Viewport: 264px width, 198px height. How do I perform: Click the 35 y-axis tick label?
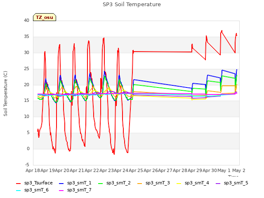[x=26, y=37]
